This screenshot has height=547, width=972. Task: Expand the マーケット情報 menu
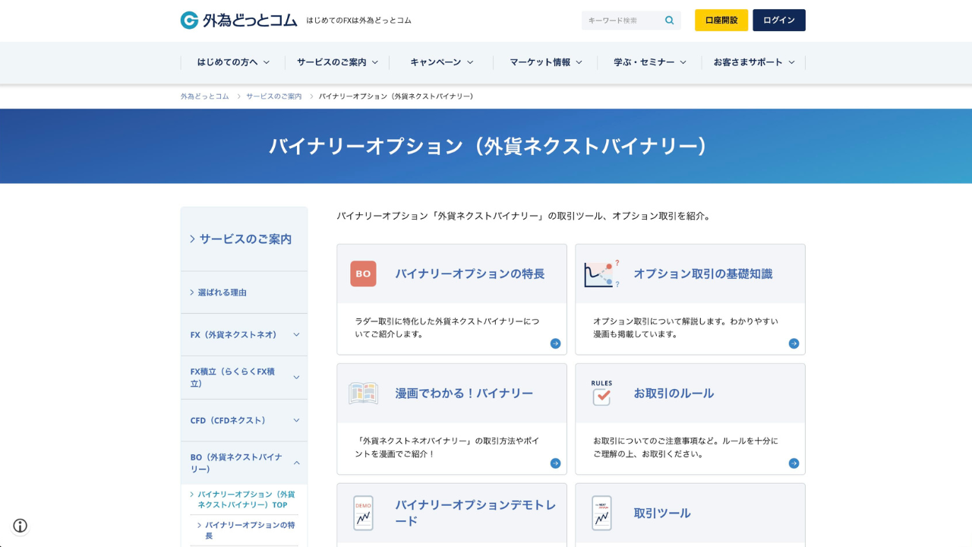pos(545,62)
